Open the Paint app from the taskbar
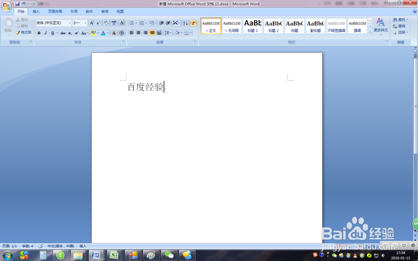418x261 pixels. (151, 256)
